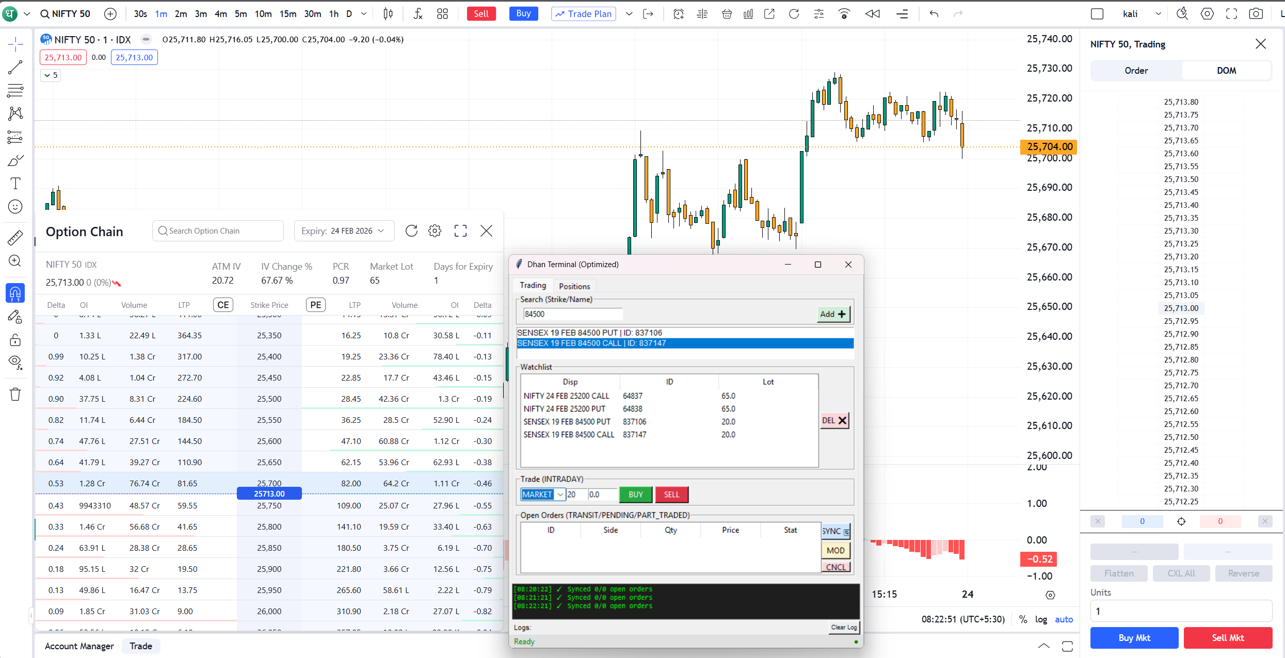Image resolution: width=1285 pixels, height=658 pixels.
Task: Select the ruler measure tool
Action: pyautogui.click(x=15, y=238)
